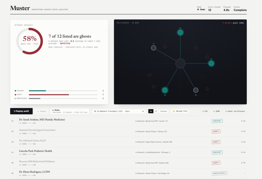The height and width of the screenshot is (179, 262).
Task: Click the GHOST stamp for Summit Psychological Associates
Action: 216,132
